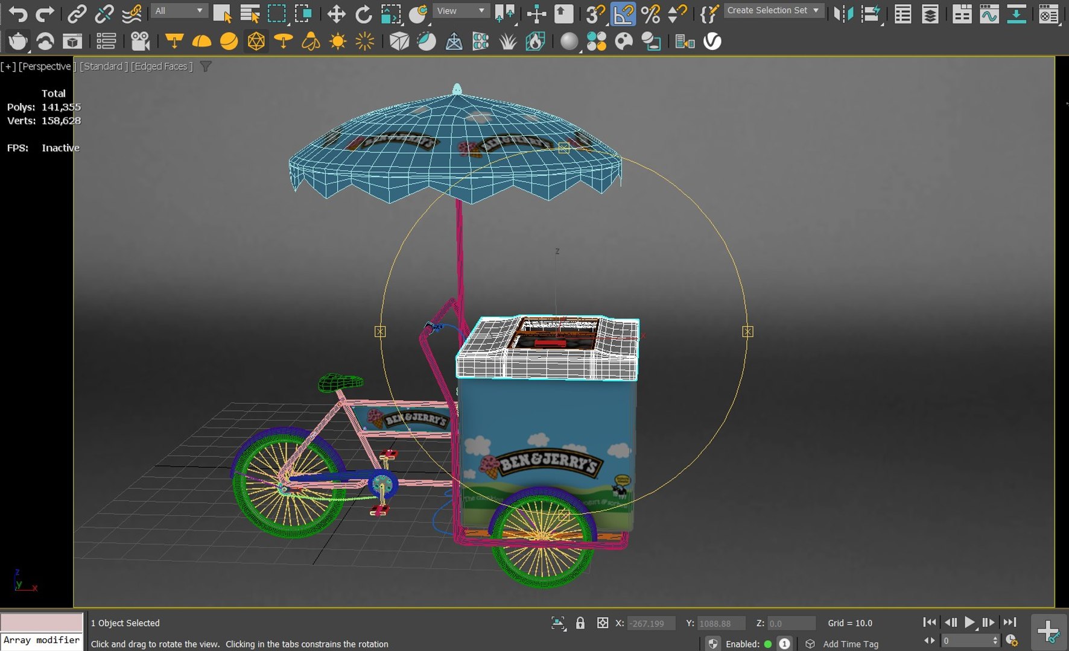Activate the Select and Move tool

click(x=336, y=13)
